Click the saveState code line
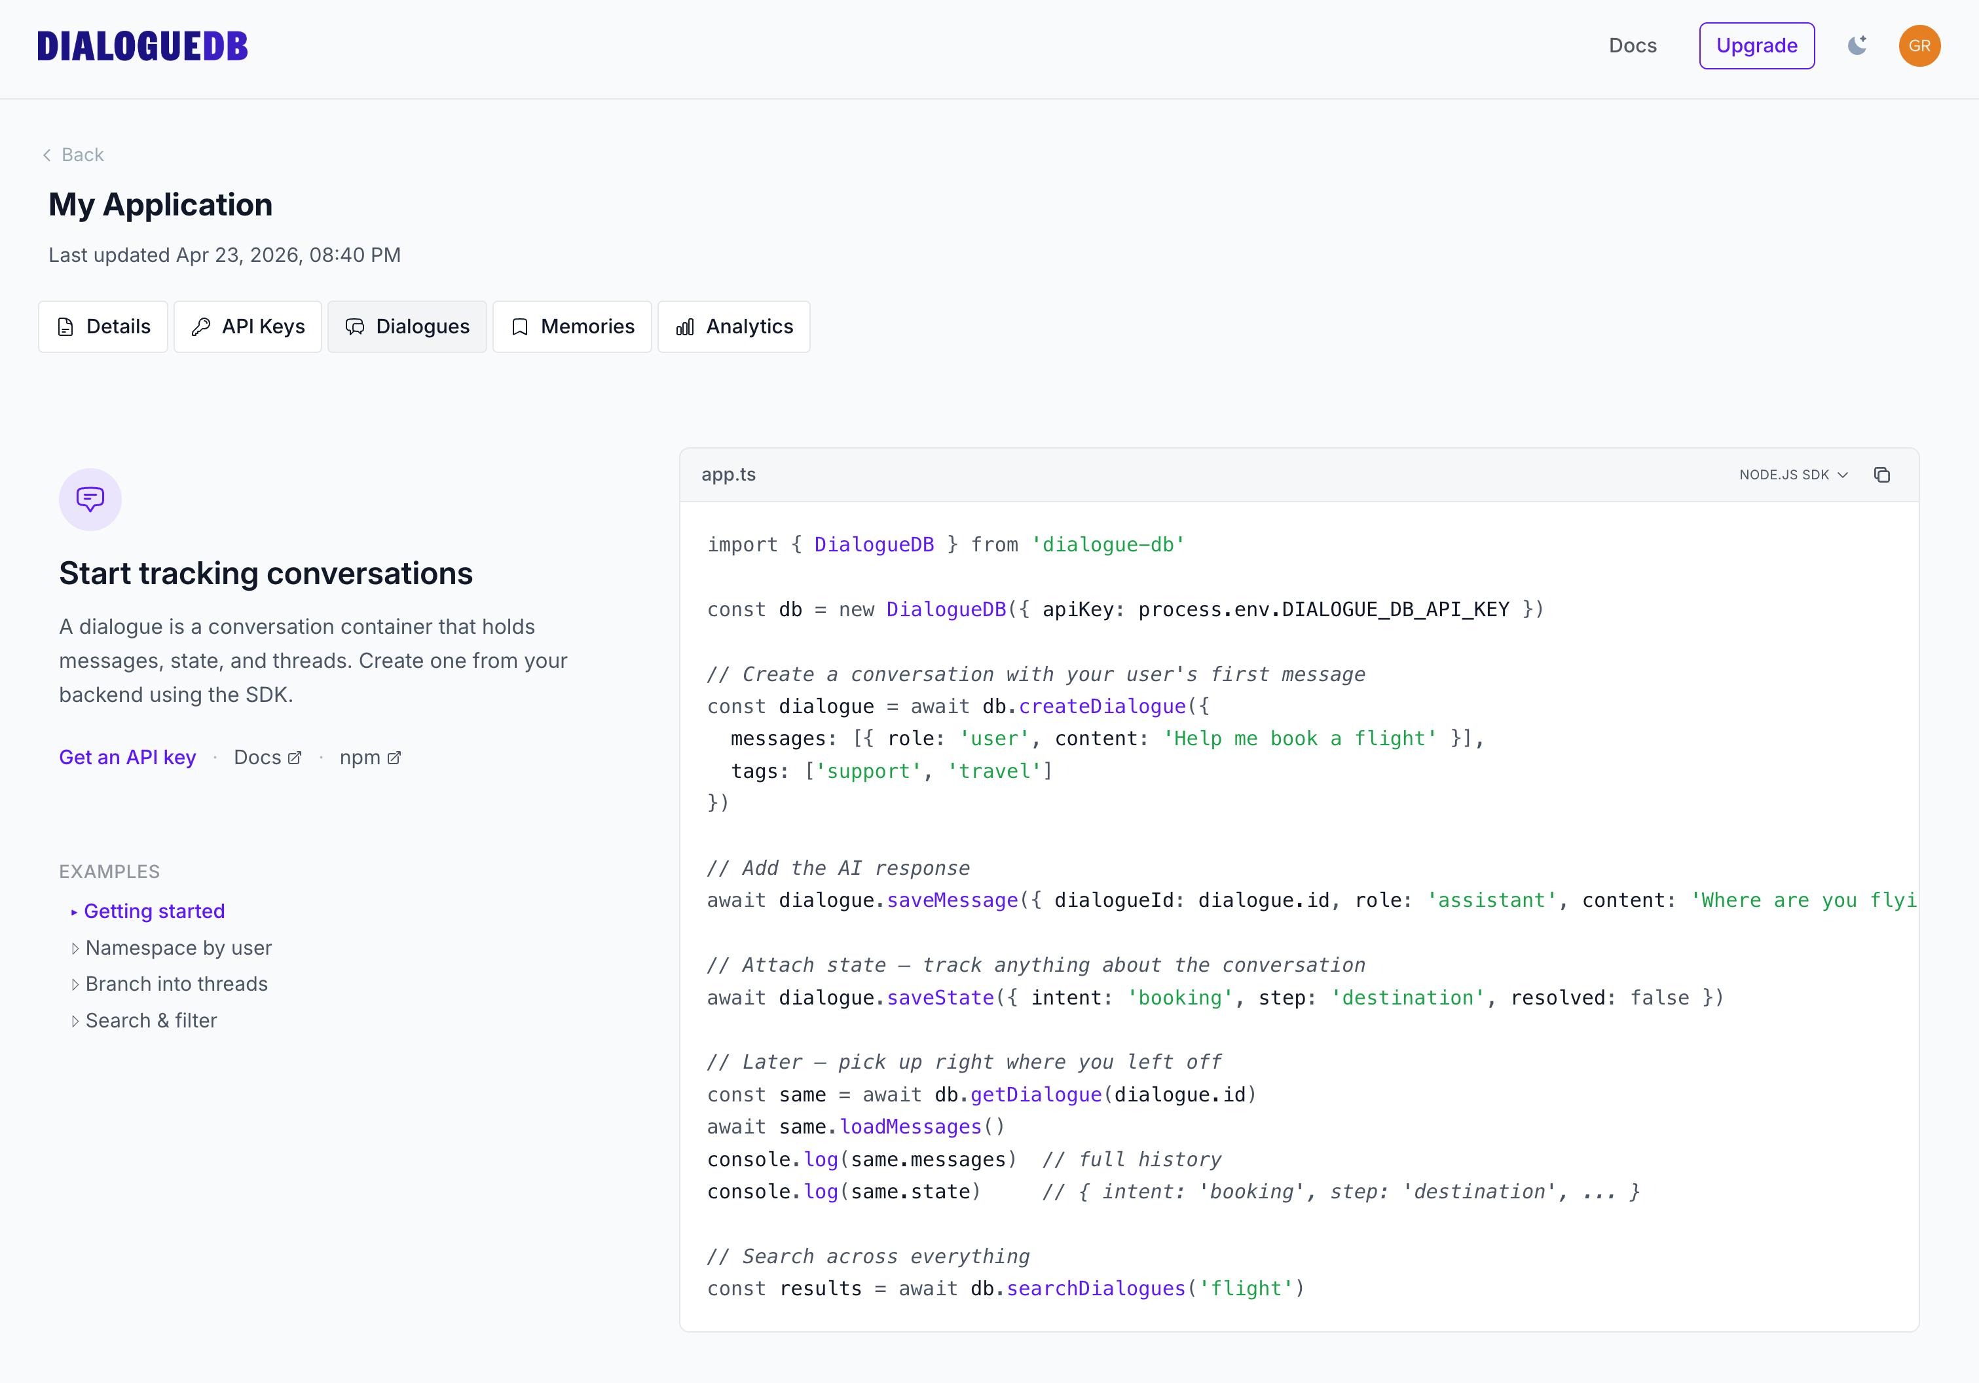Viewport: 1979px width, 1383px height. tap(1215, 998)
